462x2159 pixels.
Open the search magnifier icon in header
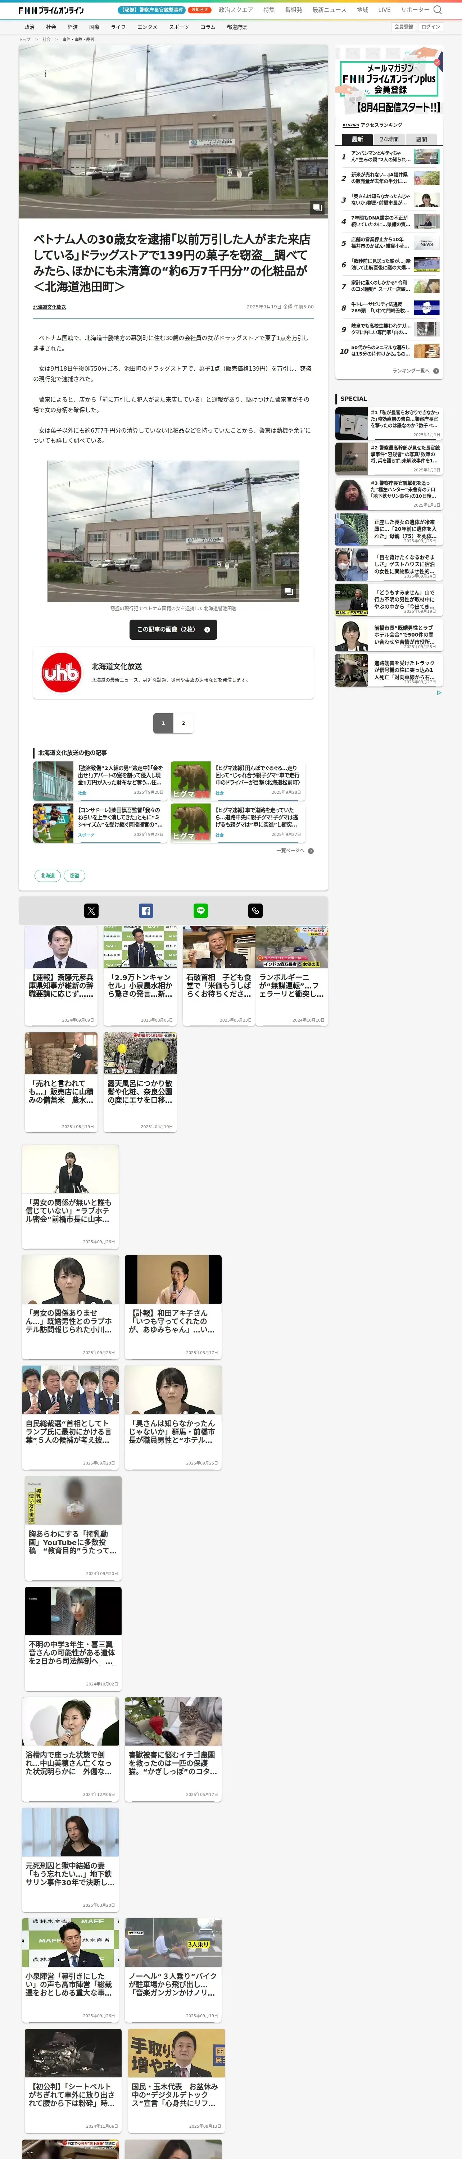pos(437,10)
